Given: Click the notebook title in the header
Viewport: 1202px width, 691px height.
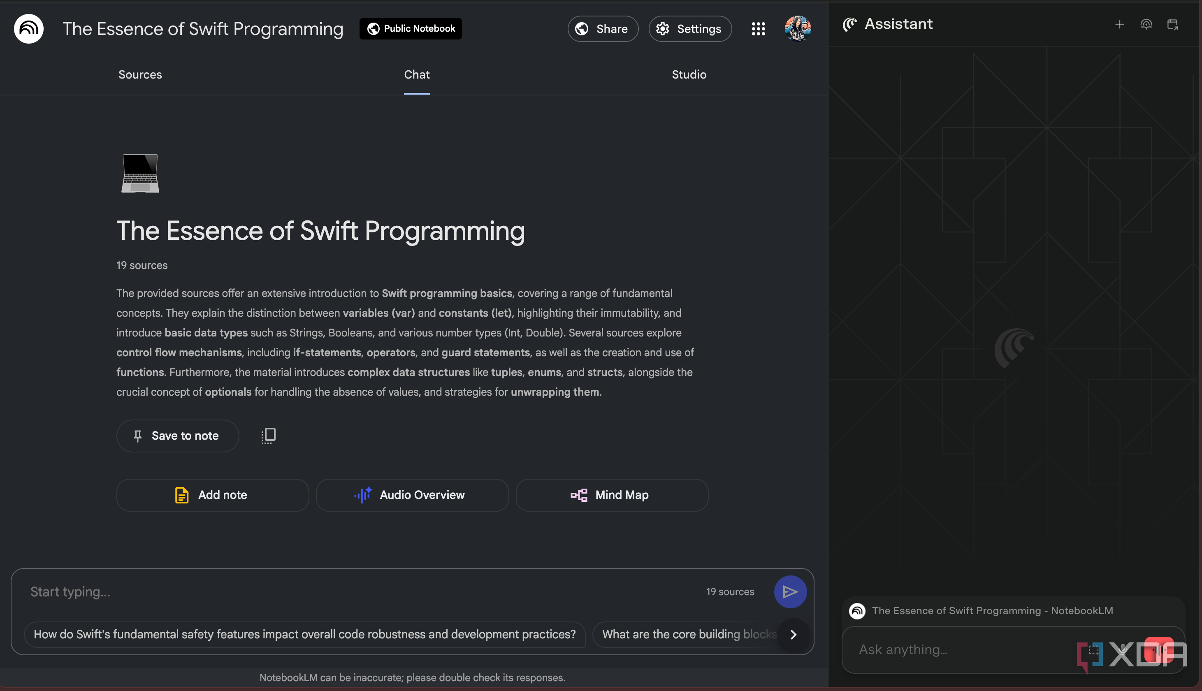Looking at the screenshot, I should point(203,28).
